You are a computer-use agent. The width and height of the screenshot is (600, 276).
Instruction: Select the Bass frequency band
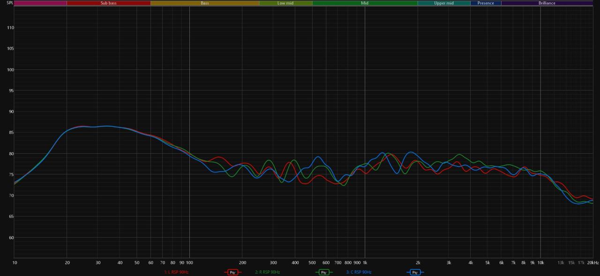[x=205, y=3]
